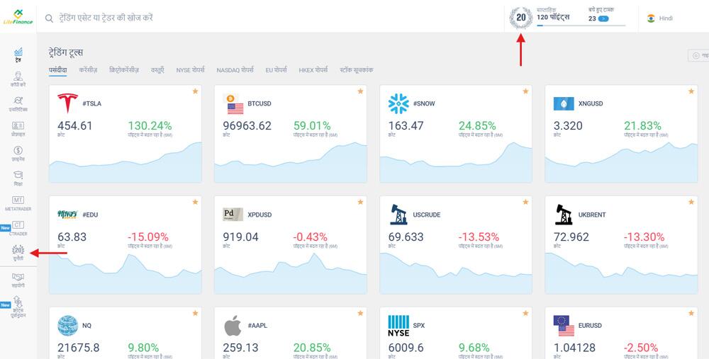
Task: Open the Hindi language selector
Action: pyautogui.click(x=659, y=18)
